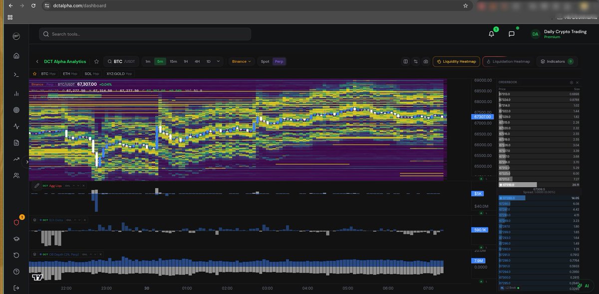The width and height of the screenshot is (599, 294).
Task: Select the 1D timeframe
Action: point(209,61)
